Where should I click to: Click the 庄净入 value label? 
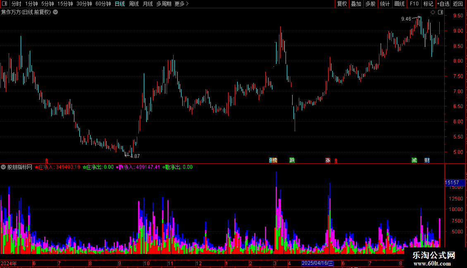pos(57,167)
